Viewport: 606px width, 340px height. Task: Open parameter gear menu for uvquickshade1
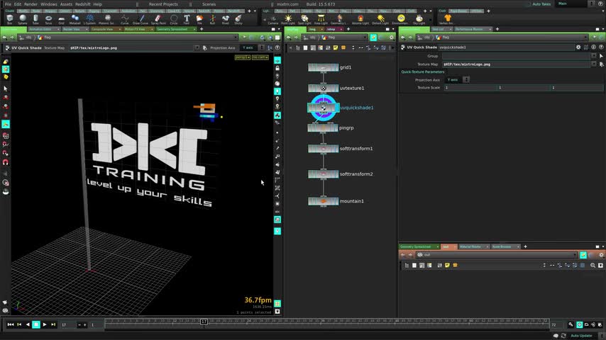(x=578, y=47)
